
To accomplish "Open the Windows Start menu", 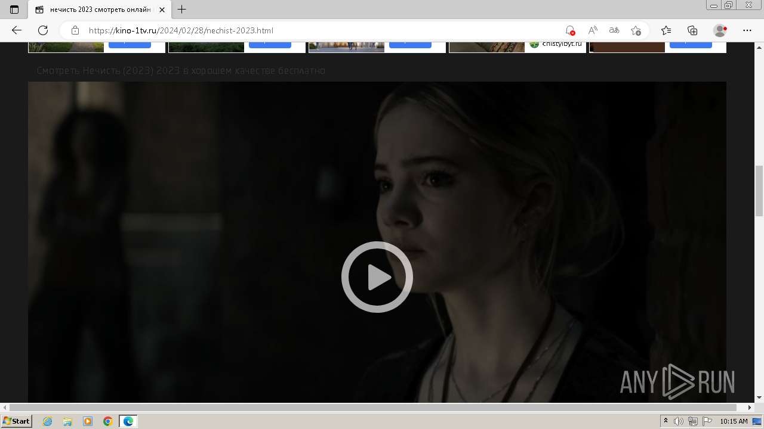I will [x=16, y=421].
